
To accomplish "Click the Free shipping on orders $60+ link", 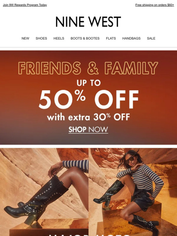I will point(154,5).
